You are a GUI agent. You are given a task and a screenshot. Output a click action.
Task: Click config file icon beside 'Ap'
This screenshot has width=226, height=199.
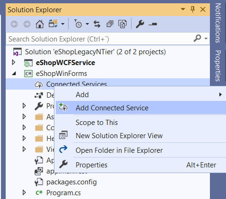39,160
